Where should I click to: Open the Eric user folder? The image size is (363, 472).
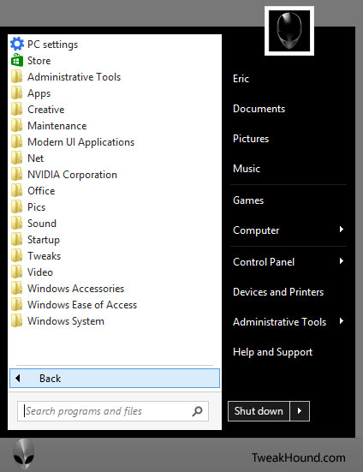(241, 79)
